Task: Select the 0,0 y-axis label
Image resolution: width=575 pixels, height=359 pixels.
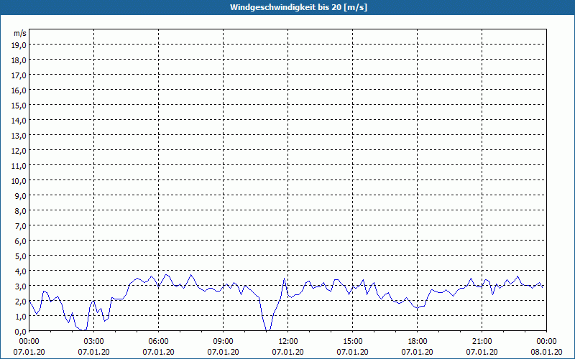Action: (20, 332)
